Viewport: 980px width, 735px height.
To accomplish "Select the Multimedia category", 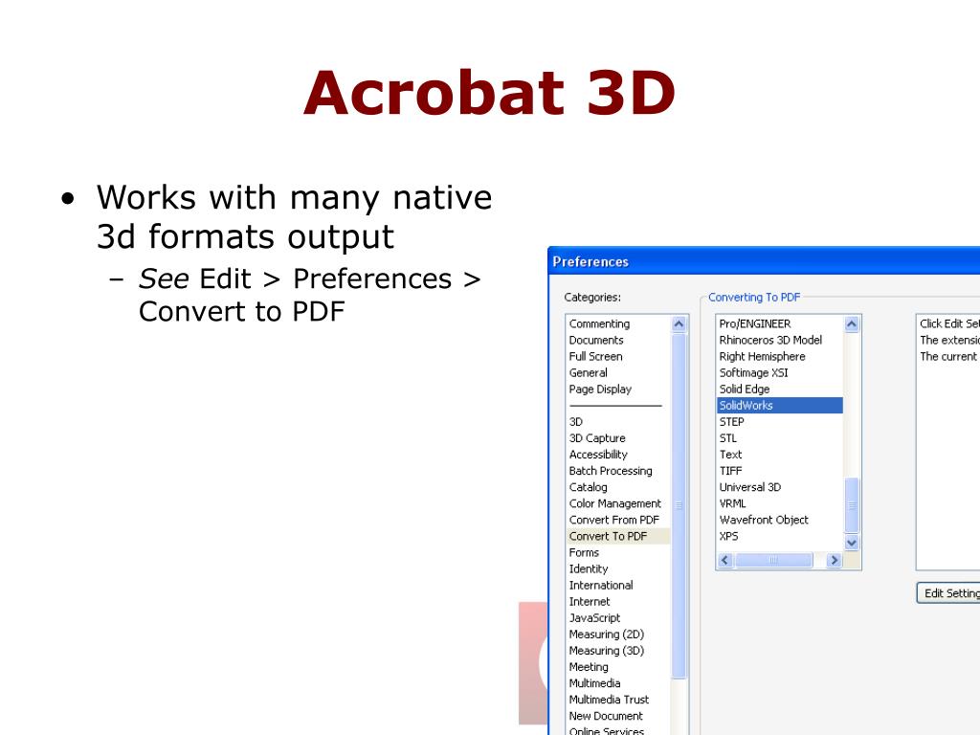I will click(594, 683).
